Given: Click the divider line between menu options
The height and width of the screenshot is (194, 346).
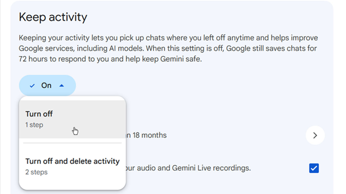Looking at the screenshot, I should tap(72, 143).
